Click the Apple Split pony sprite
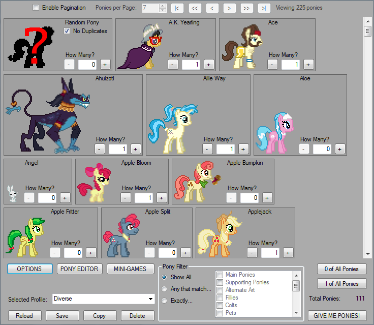This screenshot has width=374, height=325. (121, 235)
